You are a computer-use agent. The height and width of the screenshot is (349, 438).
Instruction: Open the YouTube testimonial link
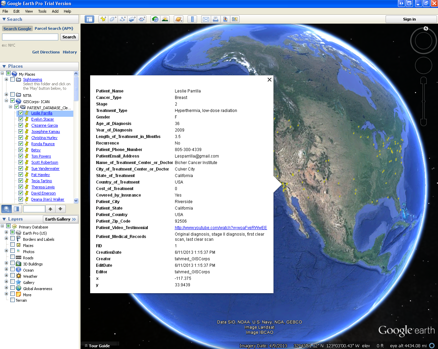pyautogui.click(x=221, y=228)
